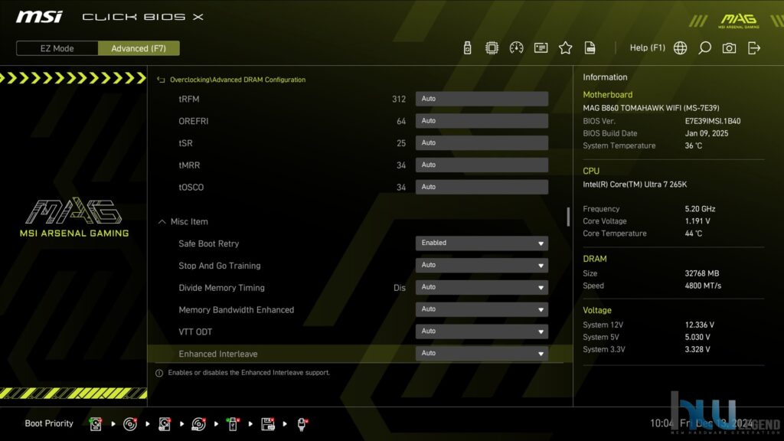The image size is (784, 441).
Task: Open Favorites with the star icon
Action: [x=566, y=48]
